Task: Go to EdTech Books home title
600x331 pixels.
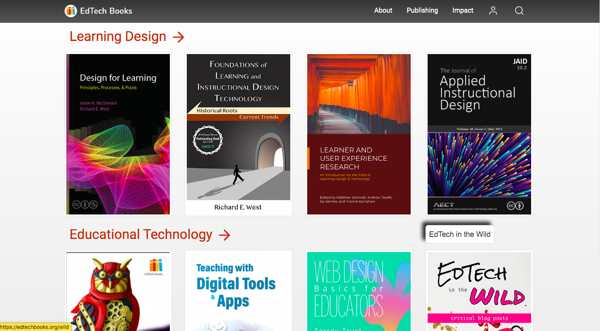Action: pyautogui.click(x=106, y=11)
